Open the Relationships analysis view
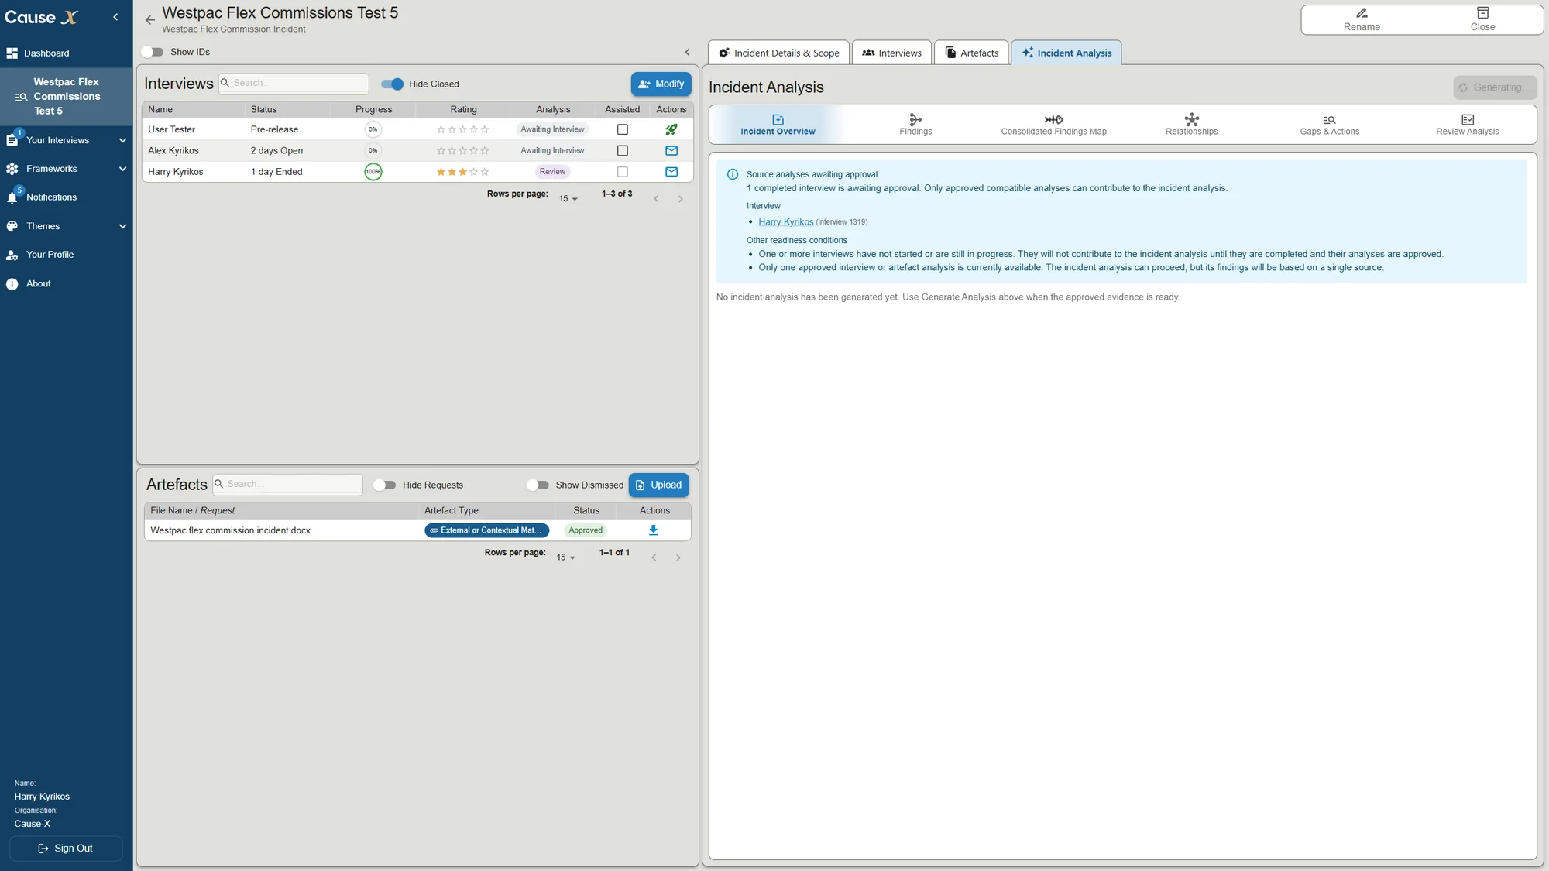The width and height of the screenshot is (1549, 871). click(1191, 124)
